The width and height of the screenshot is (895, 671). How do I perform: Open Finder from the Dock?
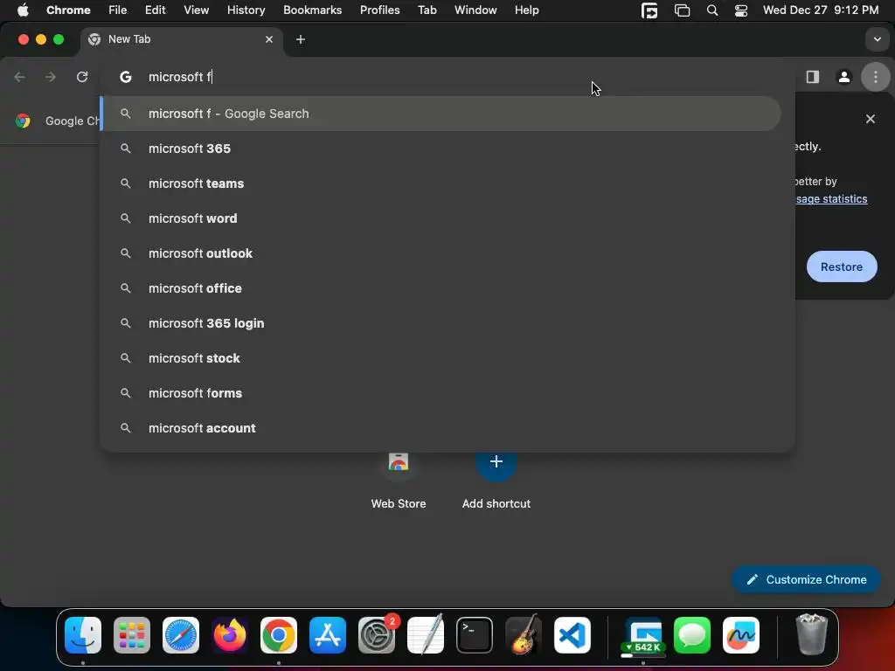(83, 635)
